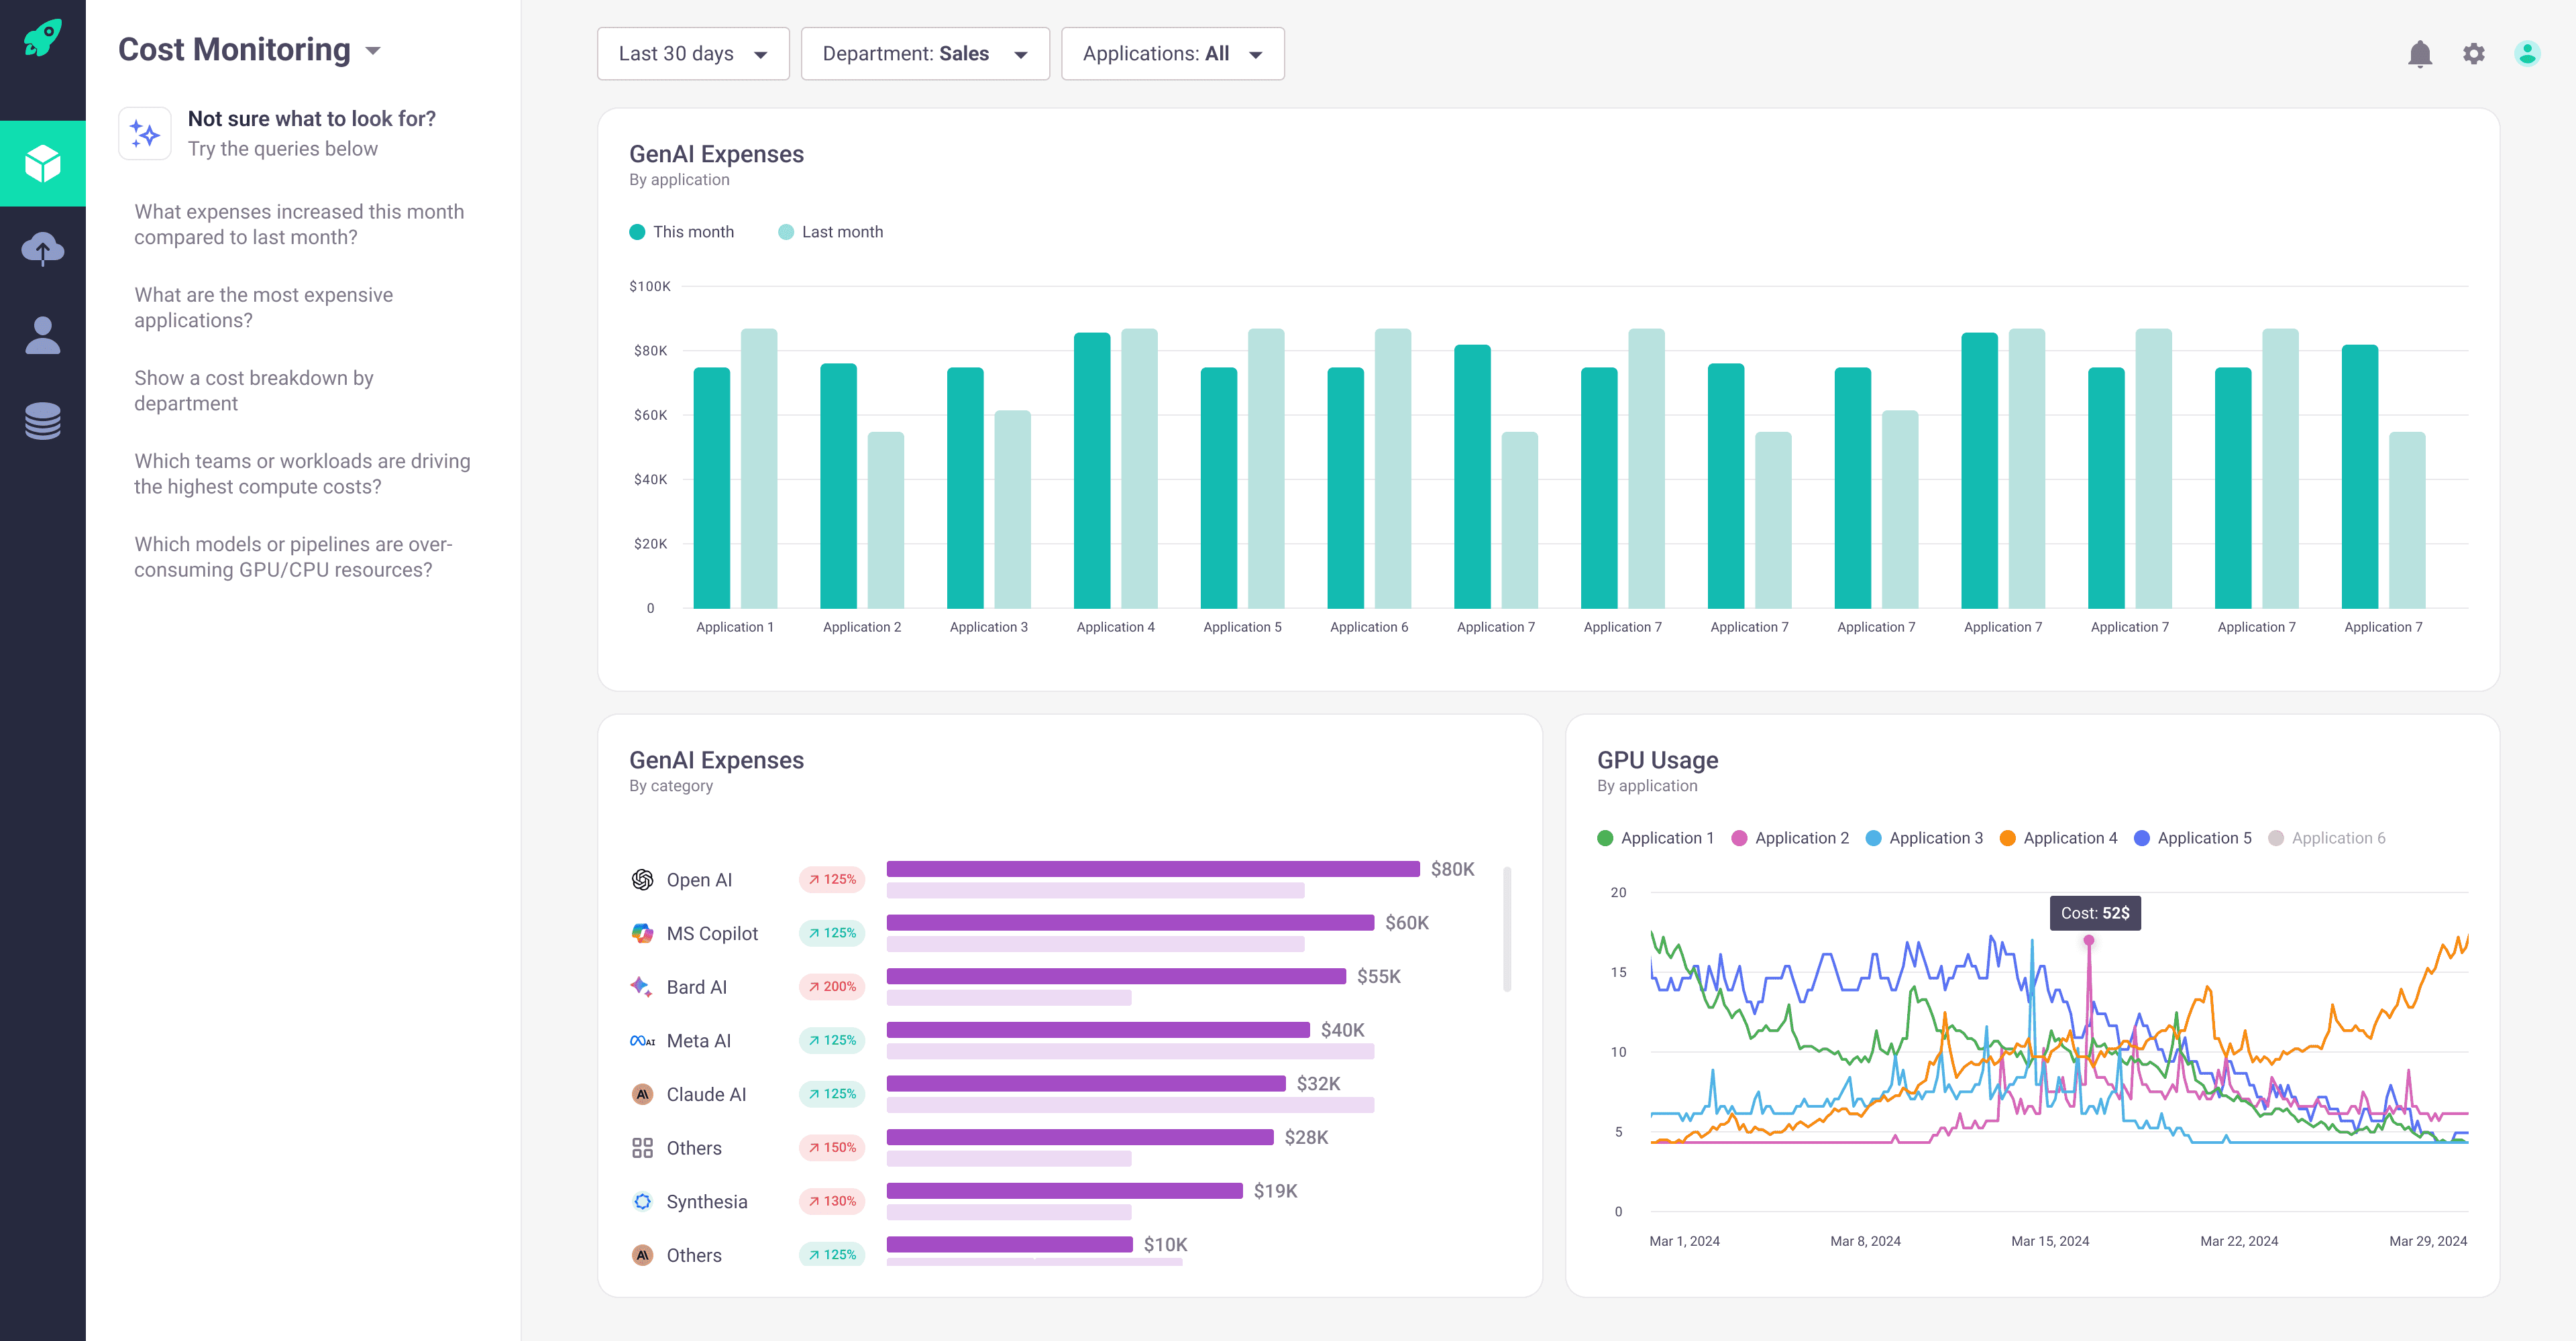Open the cloud upload sidebar icon
The height and width of the screenshot is (1341, 2576).
click(x=43, y=248)
